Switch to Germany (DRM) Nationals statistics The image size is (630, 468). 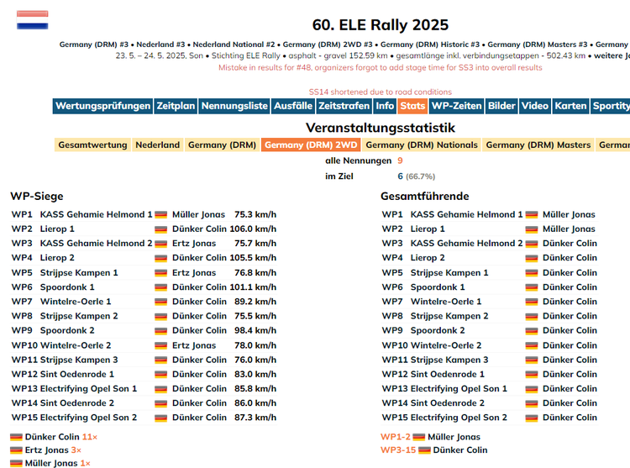point(422,145)
